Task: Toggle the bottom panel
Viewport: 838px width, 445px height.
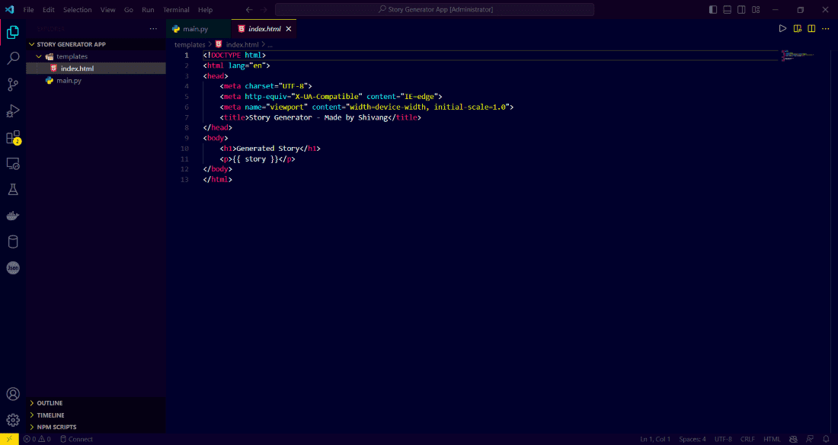Action: tap(728, 10)
